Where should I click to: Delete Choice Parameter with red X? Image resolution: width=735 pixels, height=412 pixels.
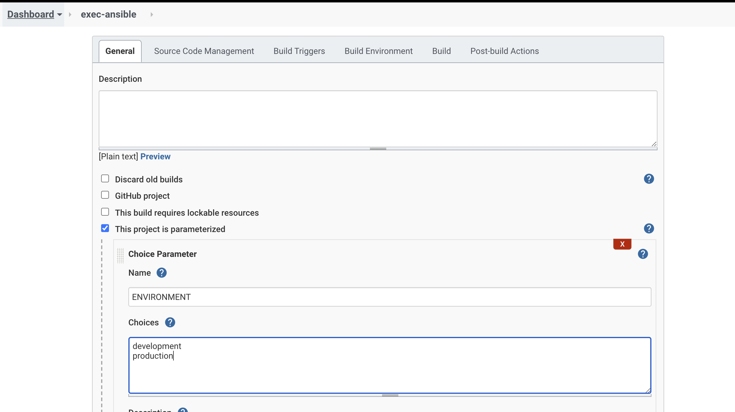tap(622, 244)
